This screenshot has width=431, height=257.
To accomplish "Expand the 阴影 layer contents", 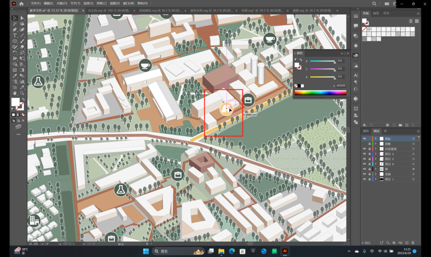I will pyautogui.click(x=376, y=143).
